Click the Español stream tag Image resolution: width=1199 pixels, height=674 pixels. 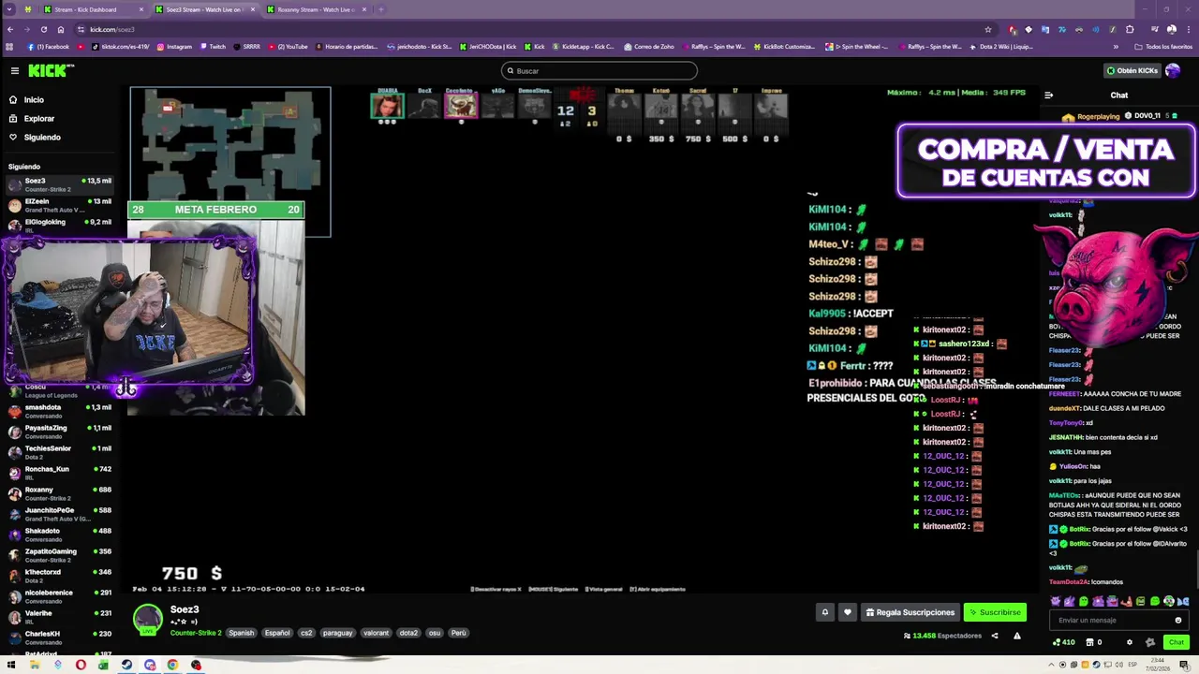(277, 633)
